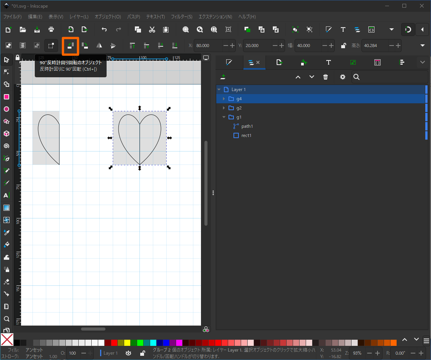
Task: Toggle display mode icon above scrollbar
Action: click(206, 58)
